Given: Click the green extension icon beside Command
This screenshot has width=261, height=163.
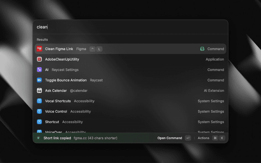Looking at the screenshot, I should [x=202, y=49].
